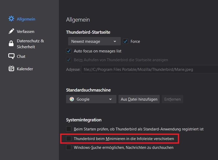This screenshot has height=160, width=218.
Task: Disable Auto focus on messages list
Action: coord(69,51)
